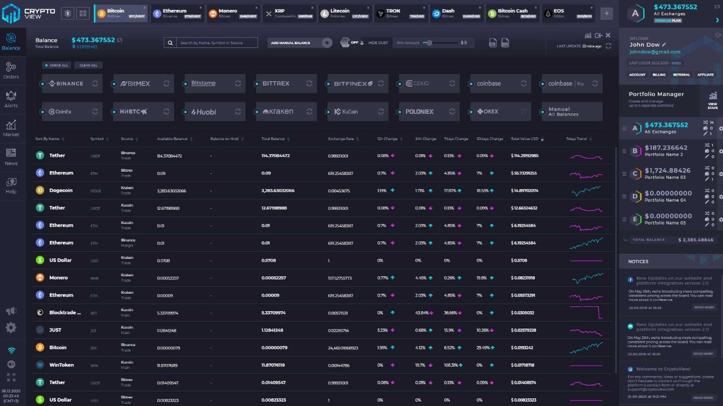
Task: Open the Billing account link
Action: [659, 75]
